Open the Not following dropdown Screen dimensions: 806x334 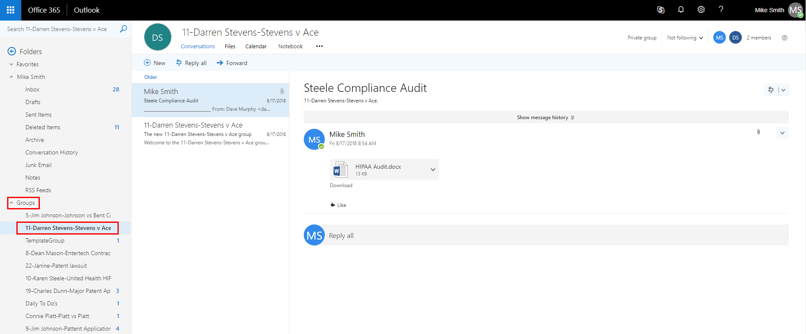(685, 38)
